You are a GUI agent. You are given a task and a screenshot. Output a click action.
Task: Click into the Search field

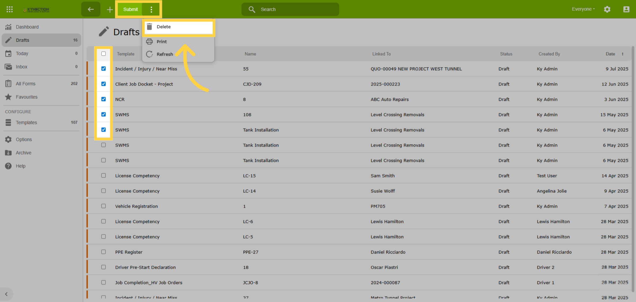(290, 9)
